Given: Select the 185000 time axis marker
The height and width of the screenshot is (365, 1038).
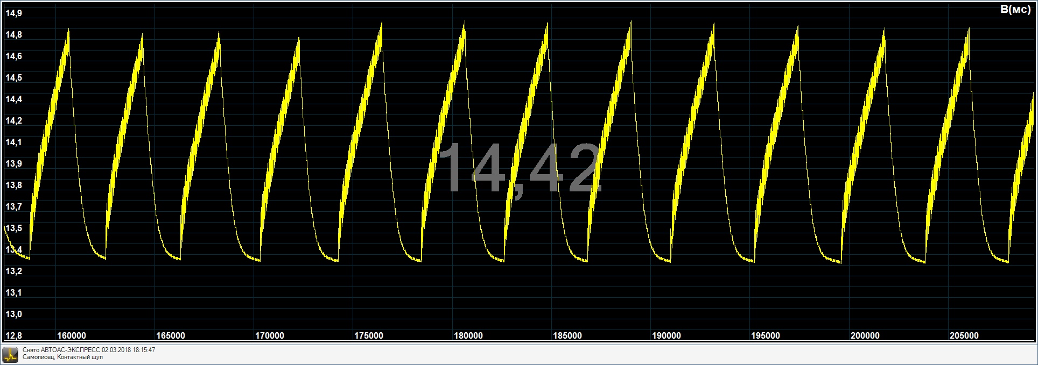Looking at the screenshot, I should [567, 336].
